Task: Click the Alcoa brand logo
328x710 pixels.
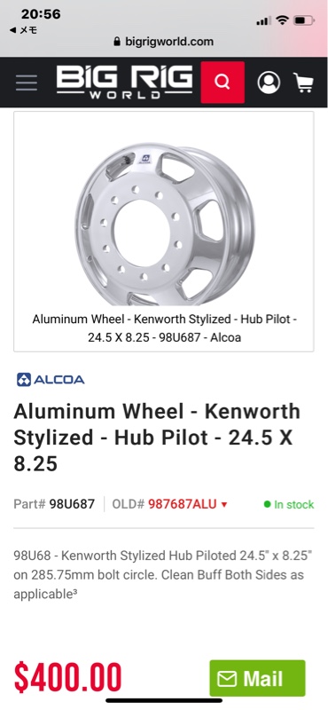Action: pos(51,380)
